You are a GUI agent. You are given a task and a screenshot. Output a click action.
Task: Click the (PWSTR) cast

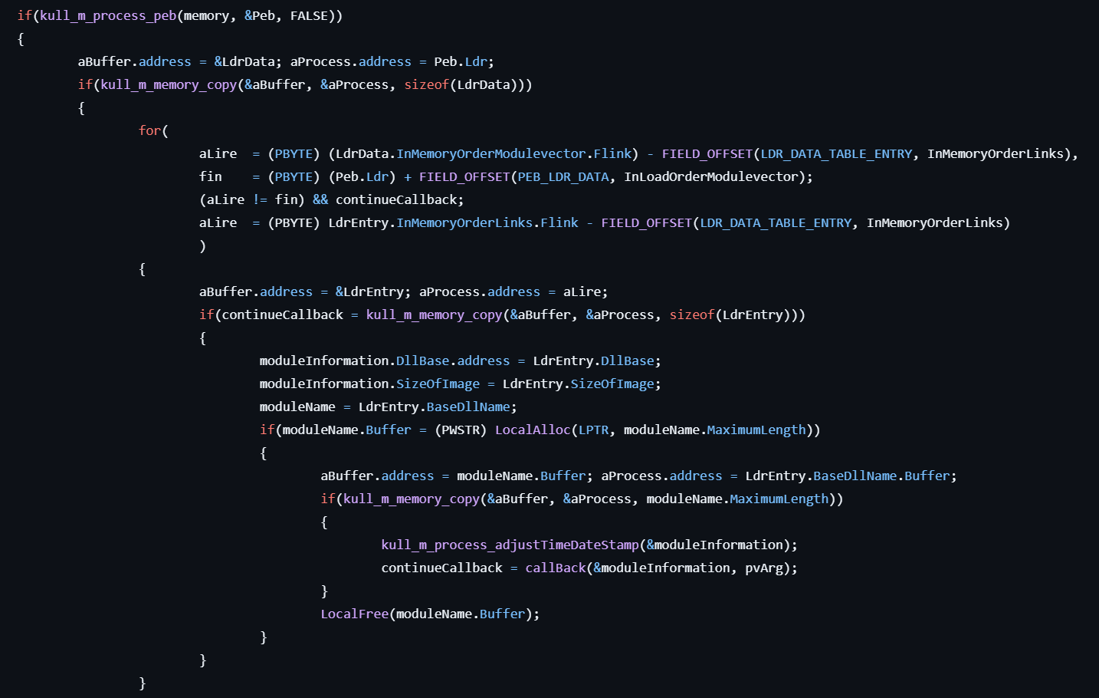pos(461,430)
